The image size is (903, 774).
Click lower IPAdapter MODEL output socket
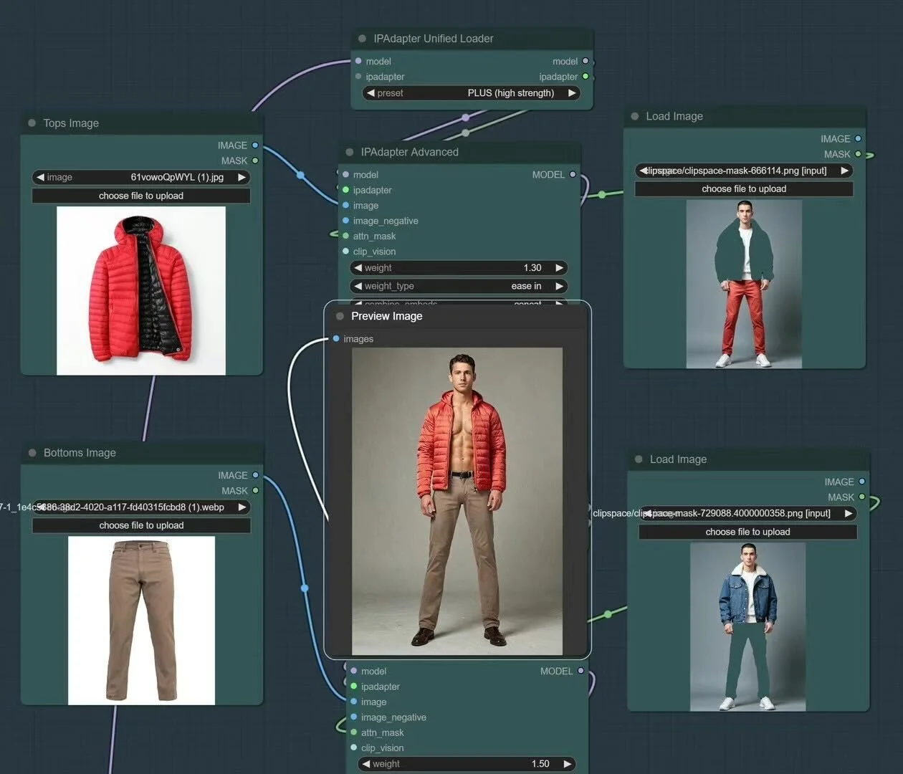click(580, 672)
